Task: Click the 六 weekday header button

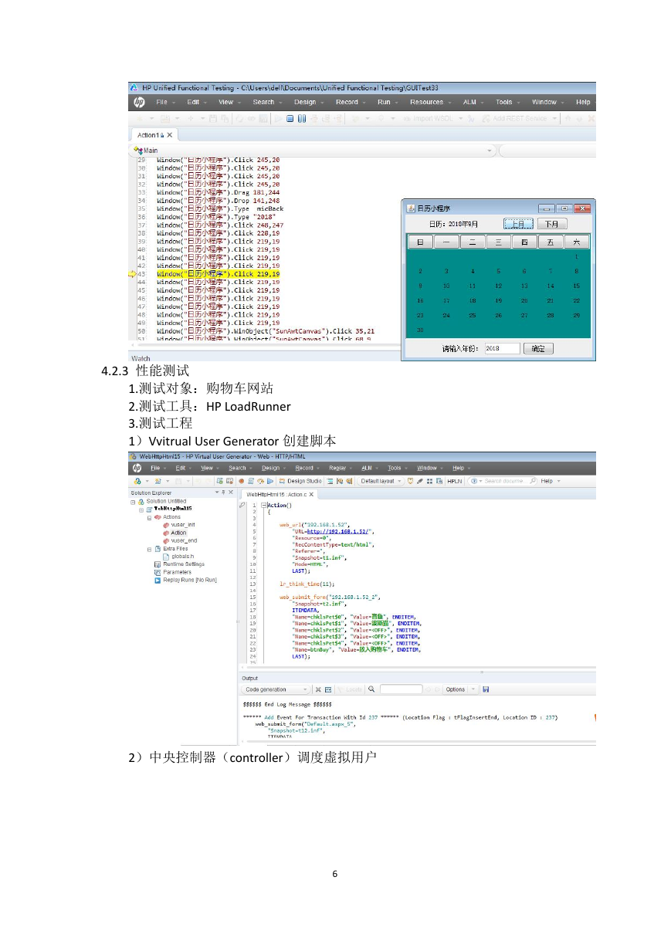Action: (x=577, y=242)
